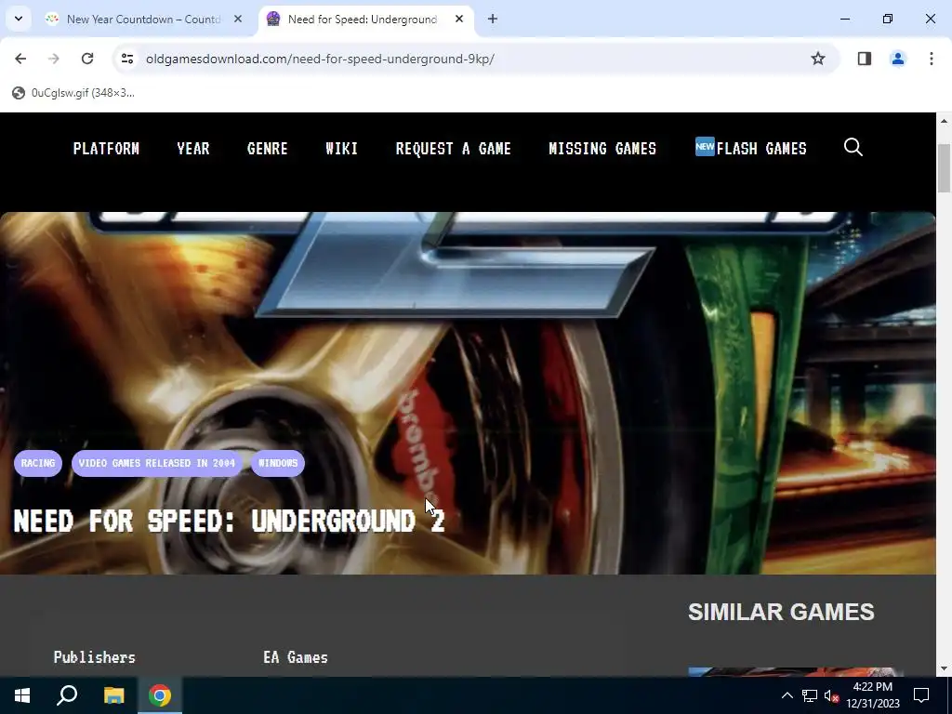Screen dimensions: 952x714
Task: Switch to New Year Countdown tab
Action: 144,19
